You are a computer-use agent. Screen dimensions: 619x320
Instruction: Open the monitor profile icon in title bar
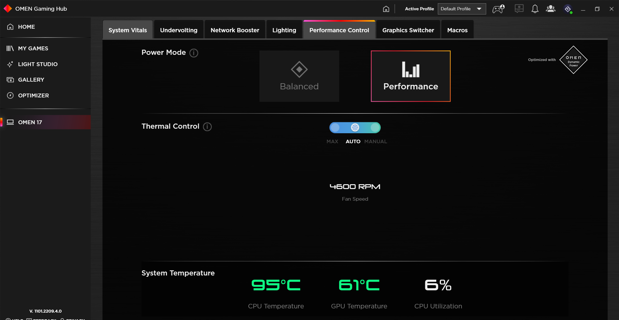[519, 9]
